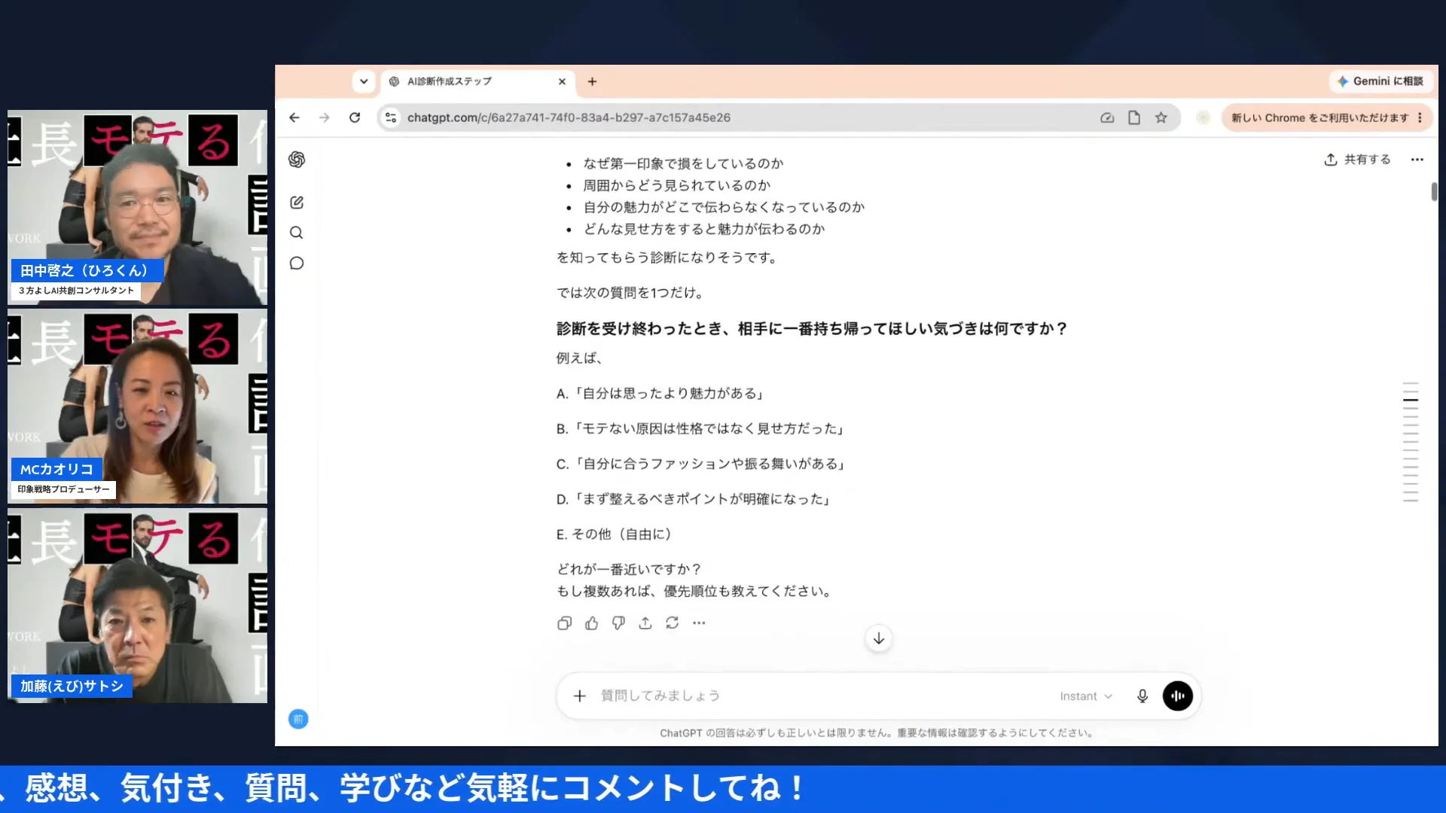Click option D「まず整えるべきポイントが明確になった」

[x=694, y=500]
